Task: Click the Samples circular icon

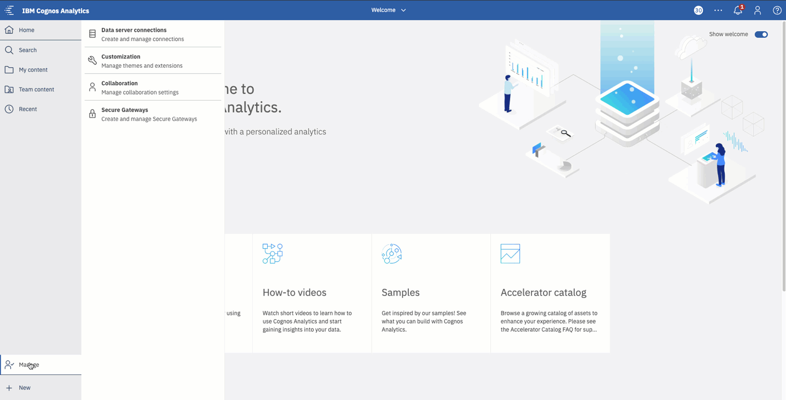Action: coord(392,254)
